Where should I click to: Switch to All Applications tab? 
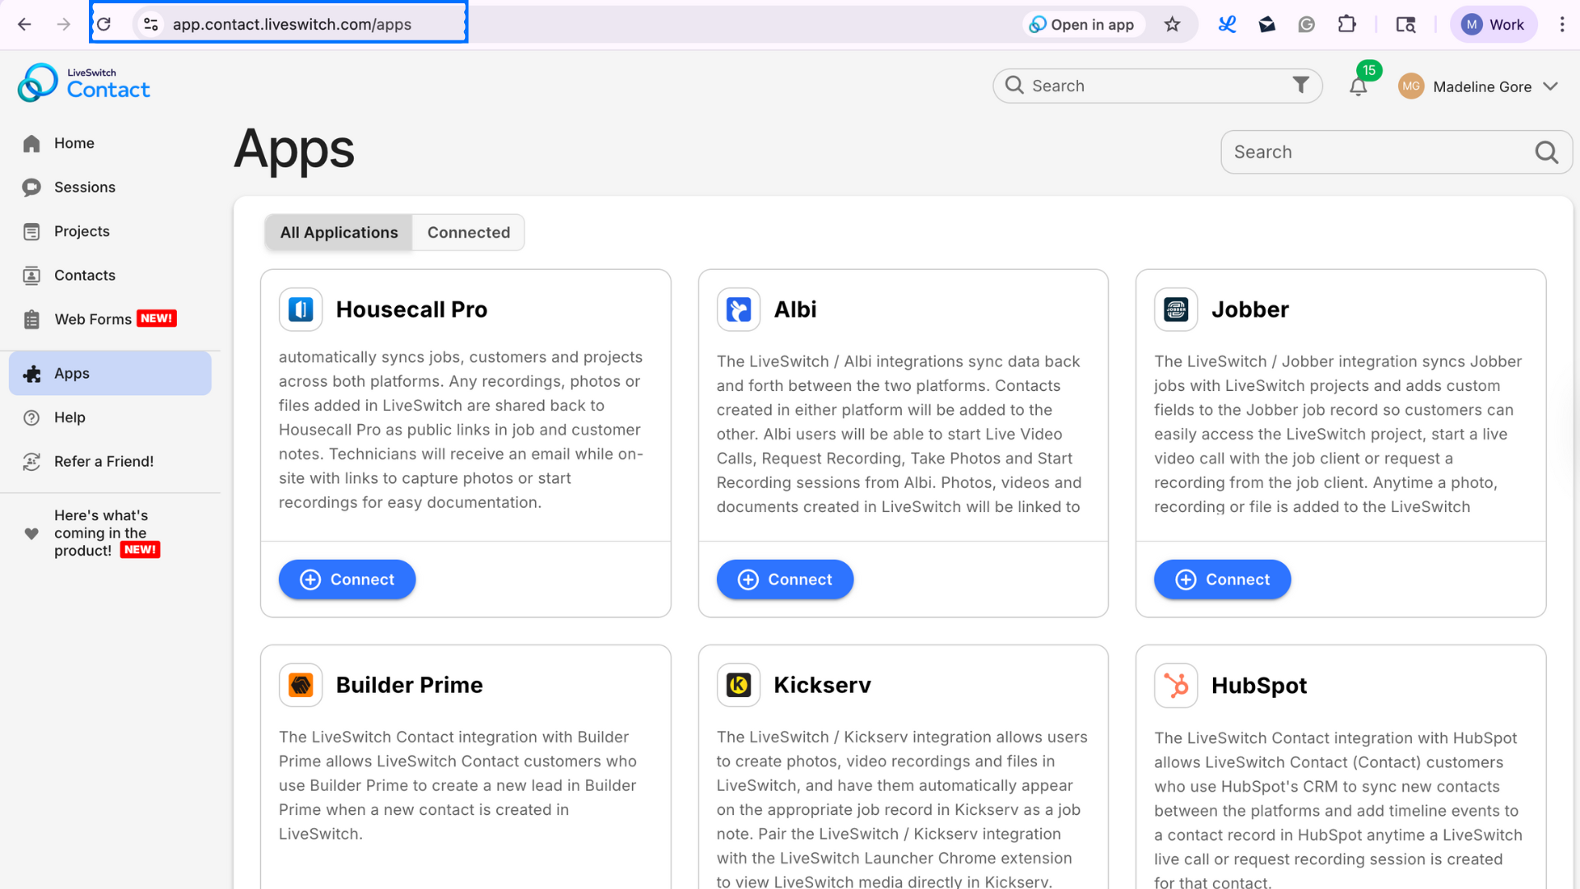(339, 233)
